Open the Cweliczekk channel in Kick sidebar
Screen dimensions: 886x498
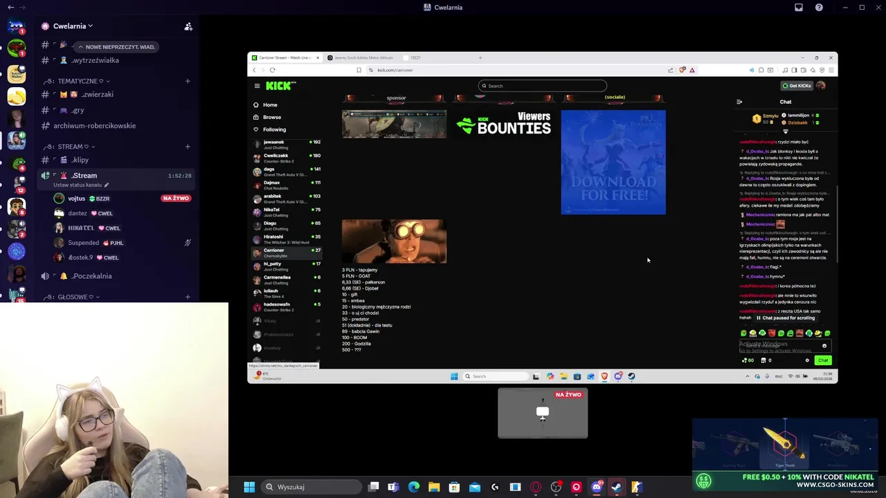(x=287, y=158)
